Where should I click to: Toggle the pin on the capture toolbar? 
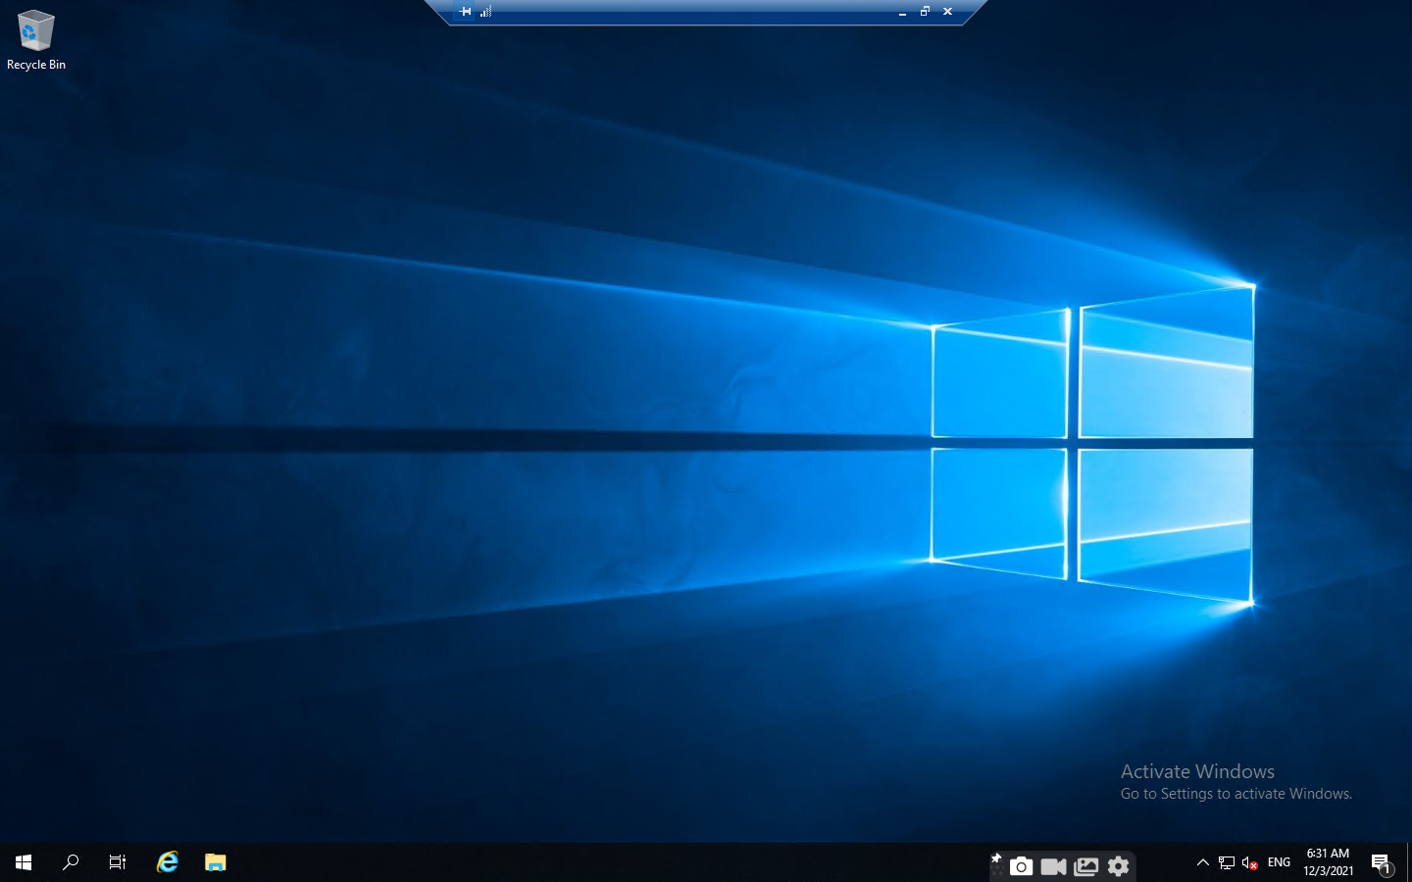point(996,858)
